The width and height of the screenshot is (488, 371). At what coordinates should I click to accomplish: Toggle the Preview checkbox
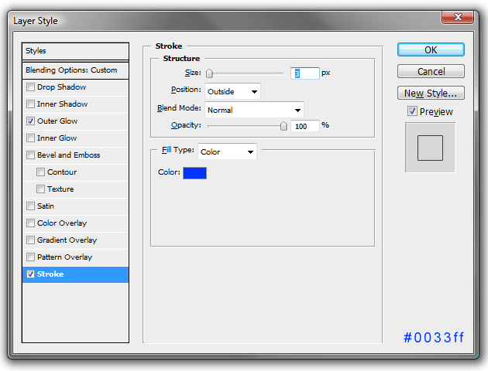(412, 111)
